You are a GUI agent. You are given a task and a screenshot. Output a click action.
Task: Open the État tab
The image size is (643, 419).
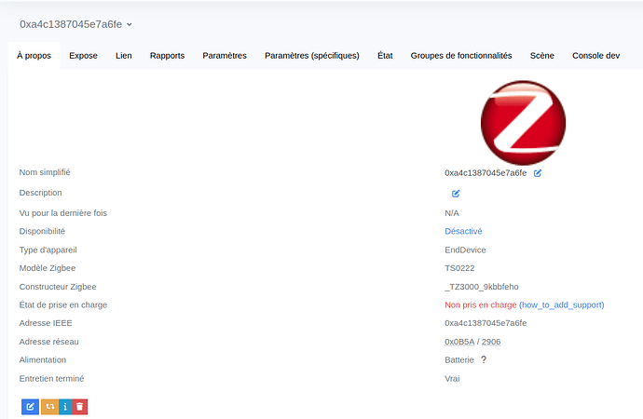(x=385, y=56)
